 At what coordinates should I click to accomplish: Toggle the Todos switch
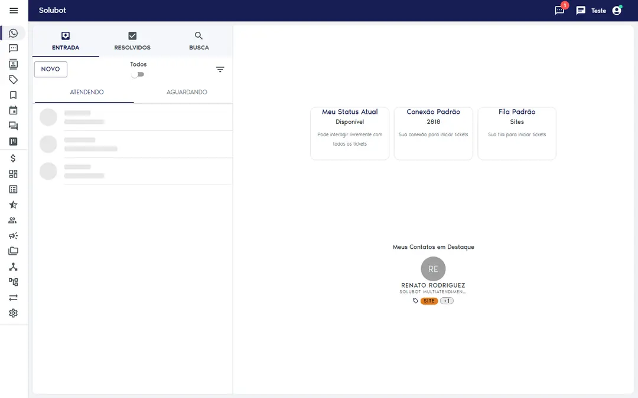point(138,74)
